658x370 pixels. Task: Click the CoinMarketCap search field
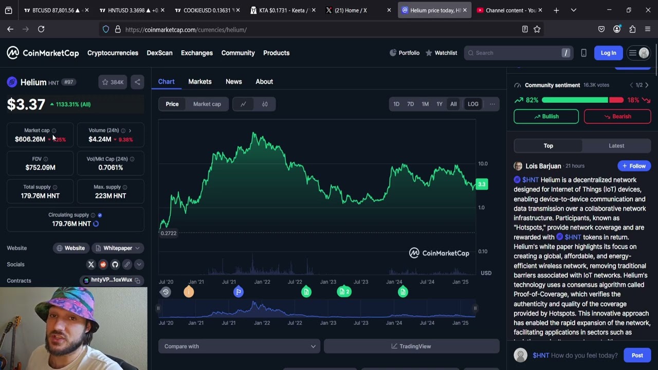pos(518,53)
